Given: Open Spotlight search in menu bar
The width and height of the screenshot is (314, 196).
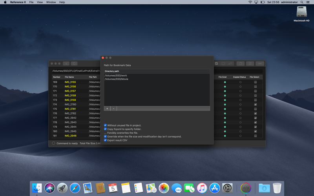Looking at the screenshot, I should [302, 2].
